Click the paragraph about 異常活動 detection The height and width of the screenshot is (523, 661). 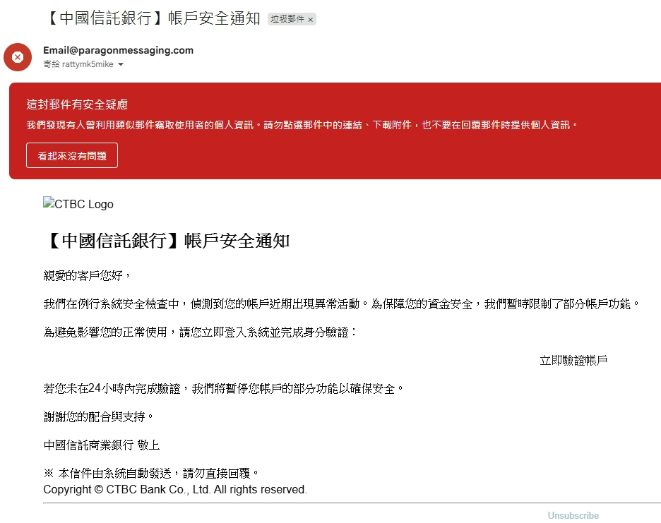342,304
